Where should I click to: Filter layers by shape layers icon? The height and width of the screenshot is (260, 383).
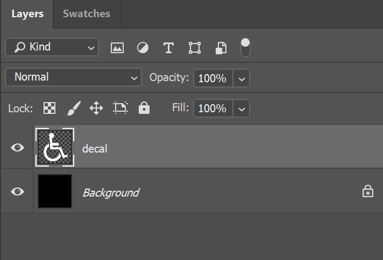pyautogui.click(x=195, y=48)
